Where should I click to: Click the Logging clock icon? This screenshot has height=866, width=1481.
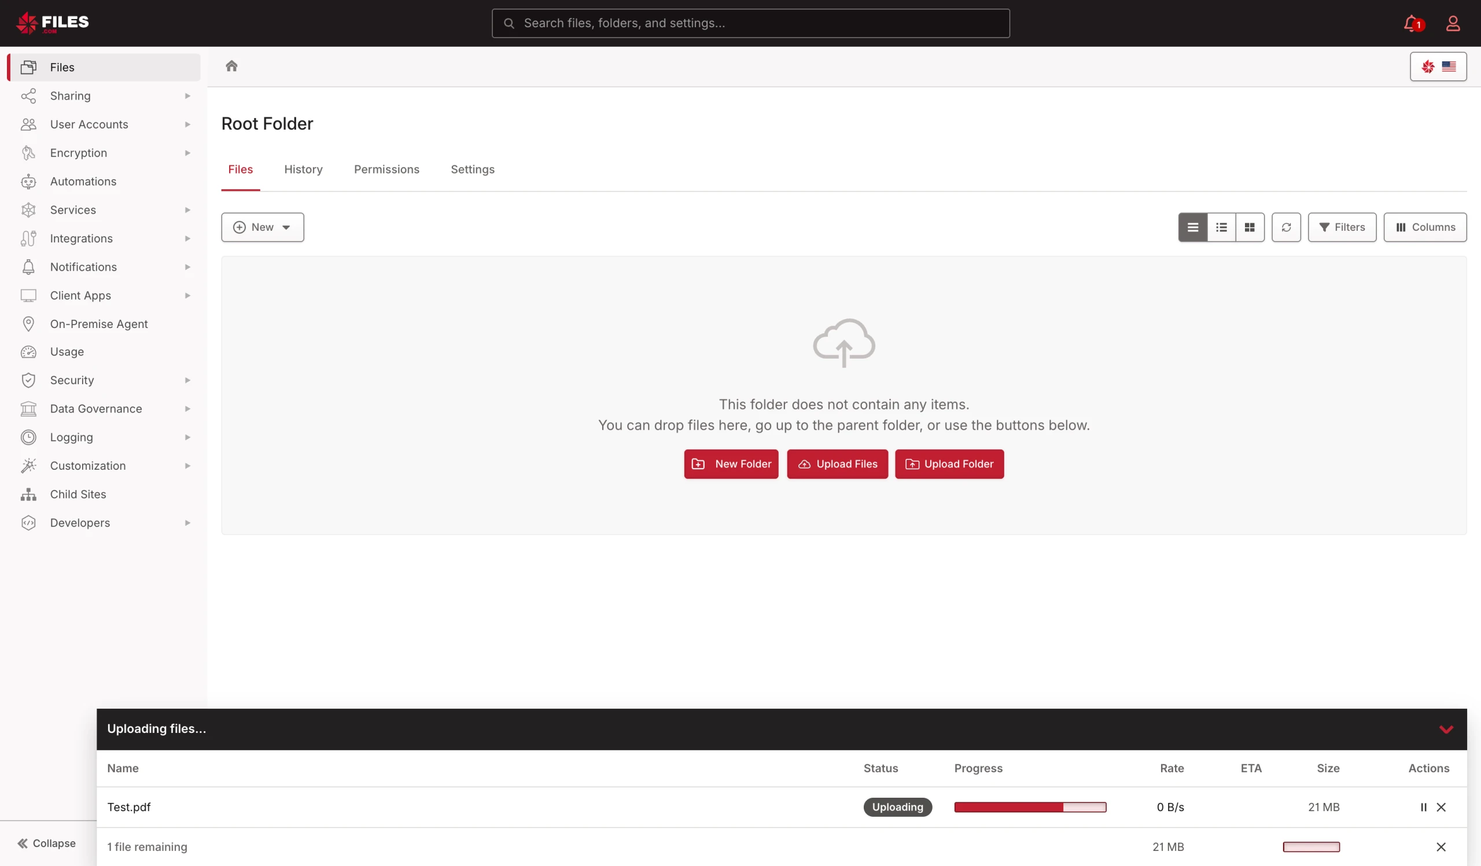click(x=28, y=437)
